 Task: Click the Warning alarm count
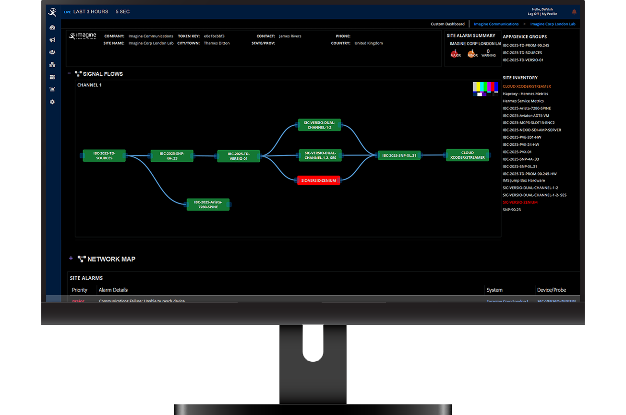tap(488, 53)
